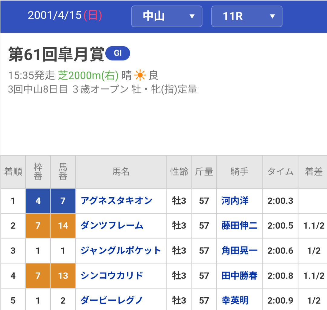
Task: Click the GI grade badge
Action: point(117,53)
